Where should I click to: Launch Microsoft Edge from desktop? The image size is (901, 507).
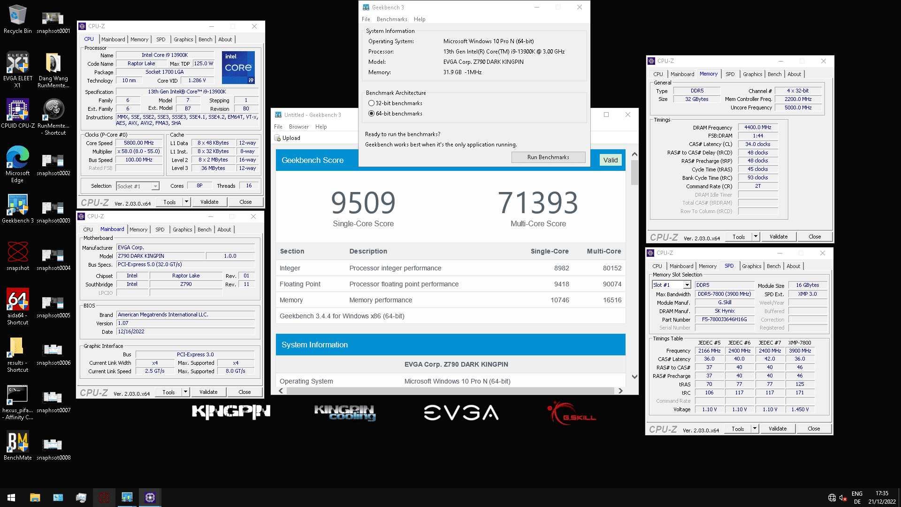tap(18, 164)
